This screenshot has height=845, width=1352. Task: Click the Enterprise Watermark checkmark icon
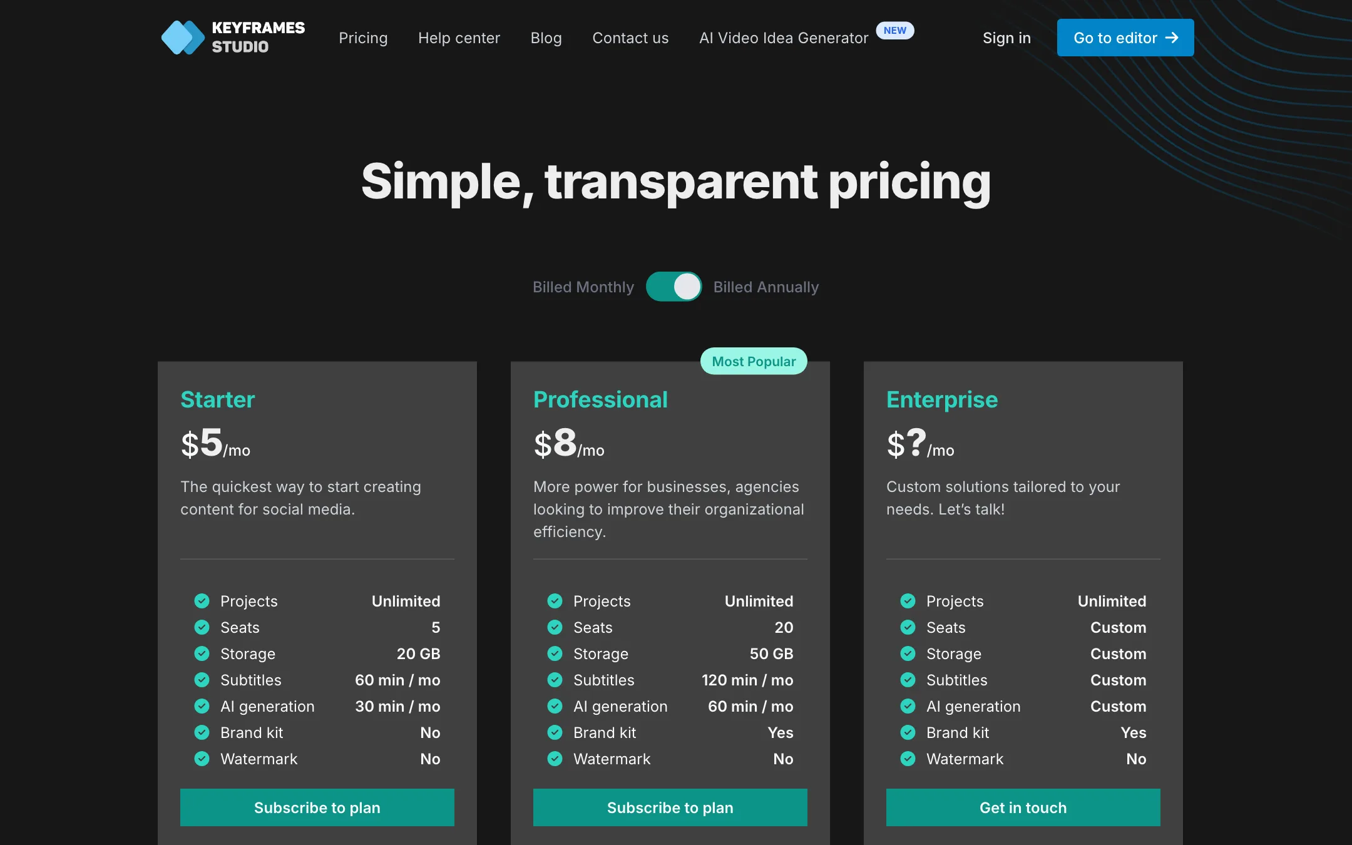click(x=908, y=759)
